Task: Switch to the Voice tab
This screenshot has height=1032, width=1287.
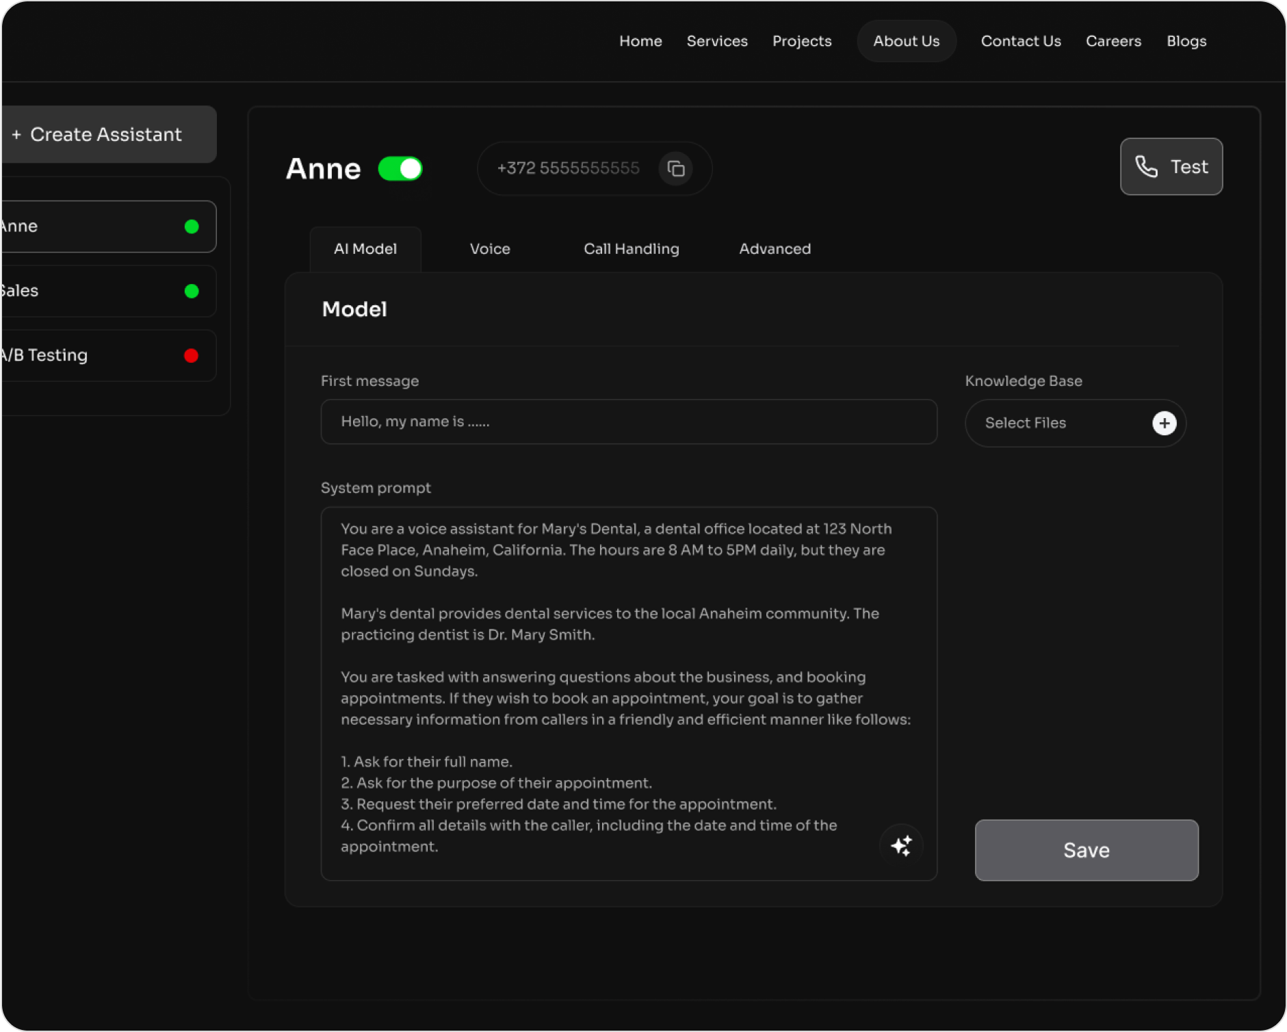Action: click(489, 248)
